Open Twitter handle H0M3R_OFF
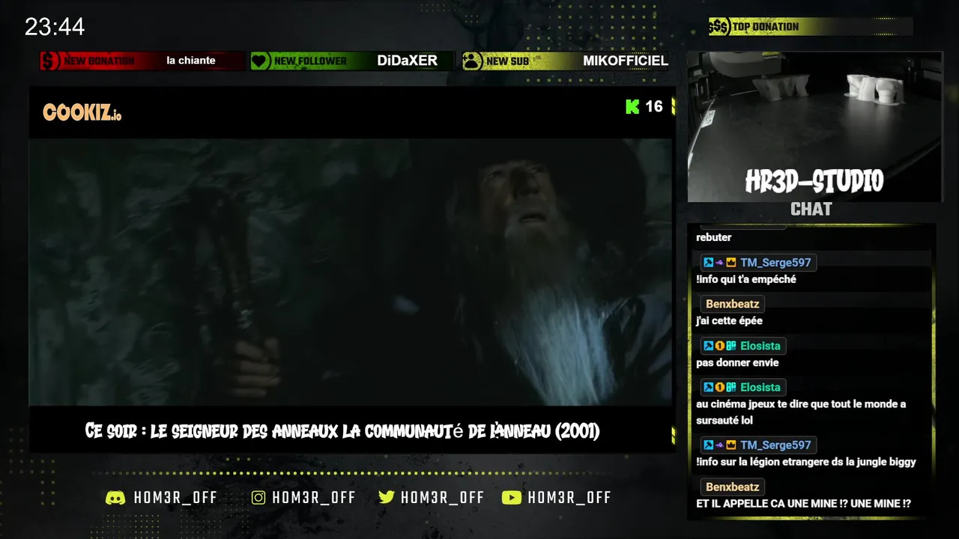 pos(442,498)
